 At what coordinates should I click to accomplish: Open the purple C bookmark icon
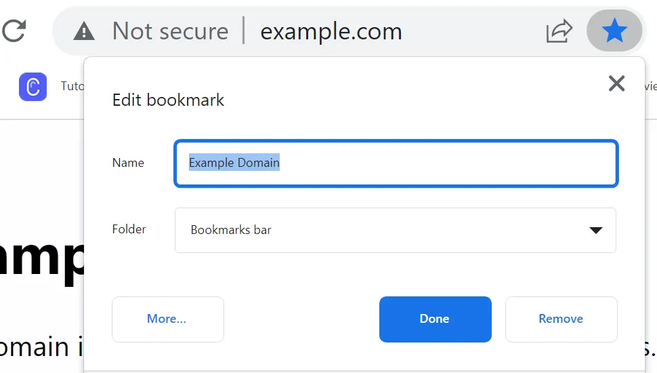pyautogui.click(x=33, y=87)
